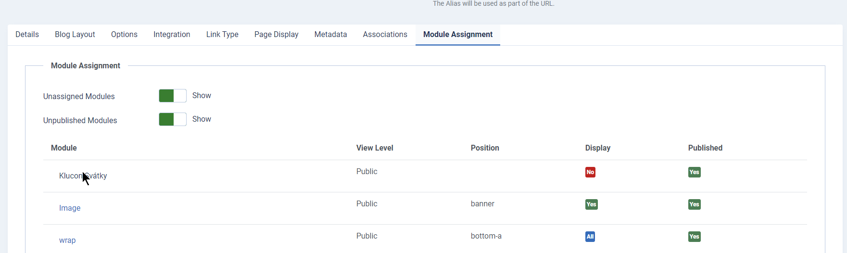Click the Module column header
847x253 pixels.
(64, 148)
